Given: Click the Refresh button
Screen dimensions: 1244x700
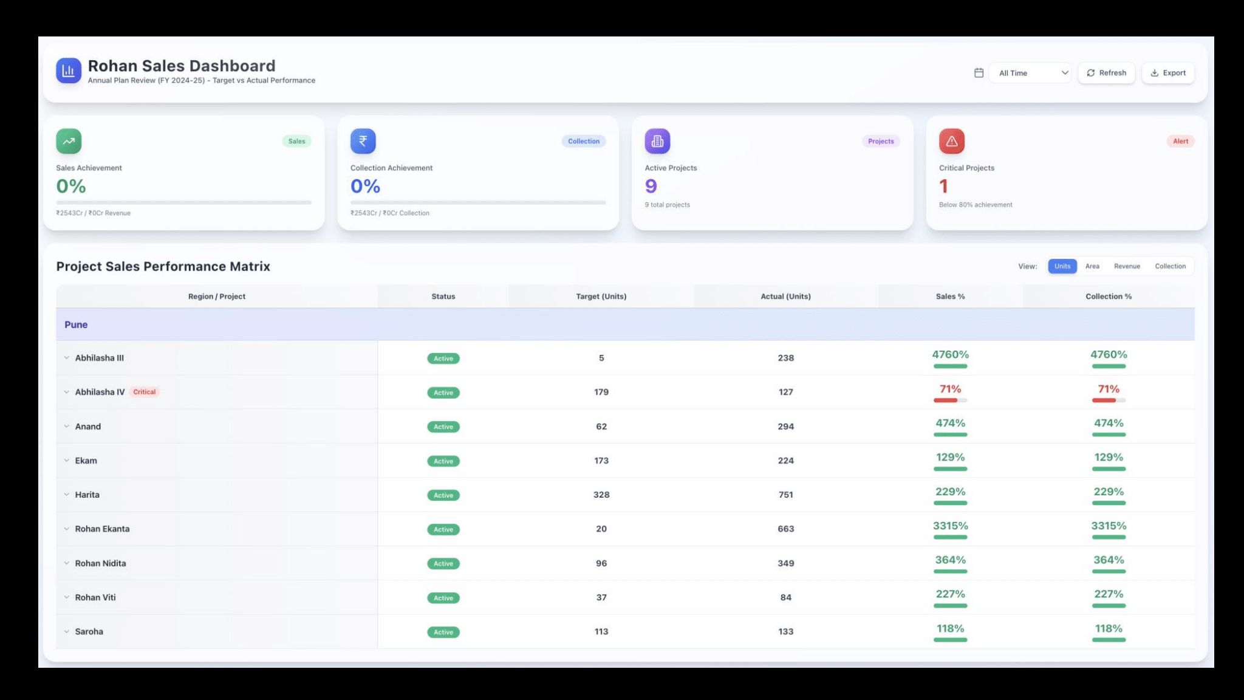Looking at the screenshot, I should [1106, 73].
